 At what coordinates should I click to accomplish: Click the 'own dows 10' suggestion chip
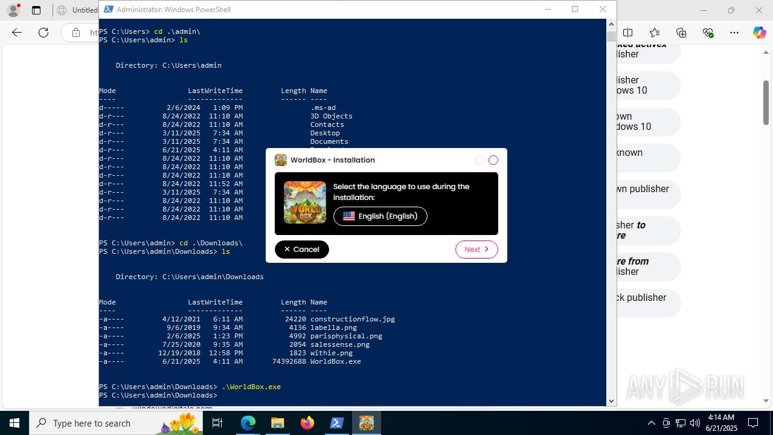click(x=649, y=122)
